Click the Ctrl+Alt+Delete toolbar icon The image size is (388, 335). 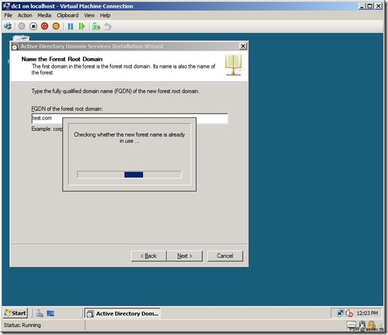tap(8, 26)
